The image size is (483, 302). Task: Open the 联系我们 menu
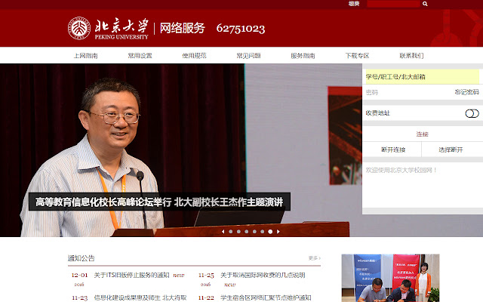[411, 56]
